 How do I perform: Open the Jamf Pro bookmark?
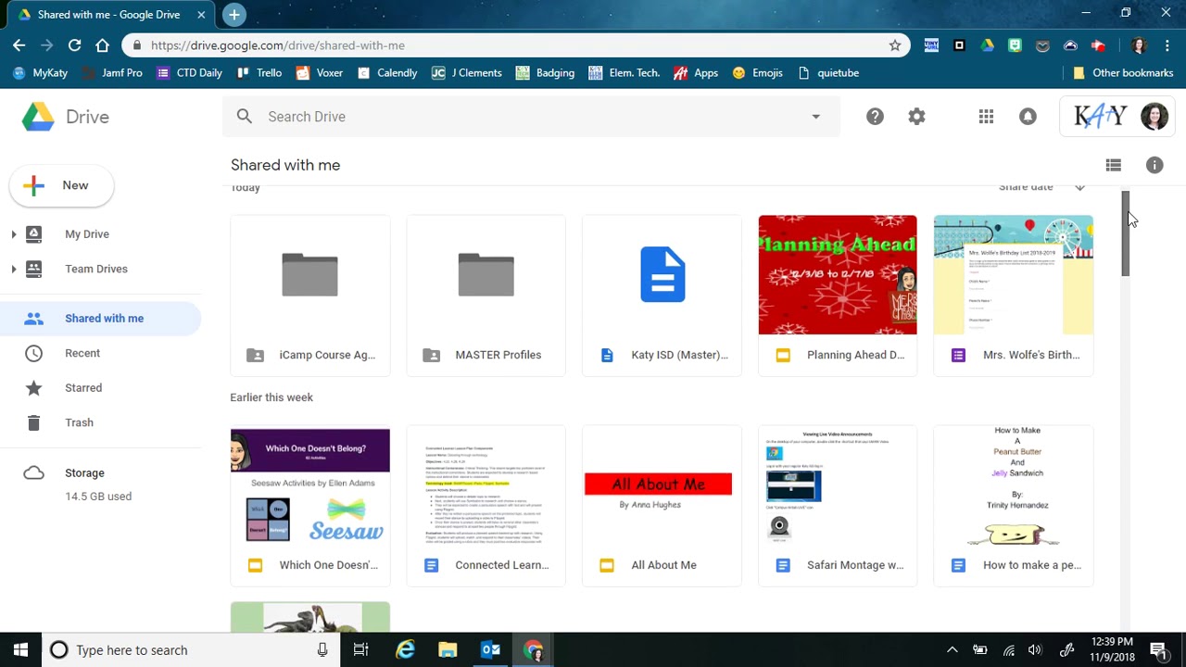point(112,73)
